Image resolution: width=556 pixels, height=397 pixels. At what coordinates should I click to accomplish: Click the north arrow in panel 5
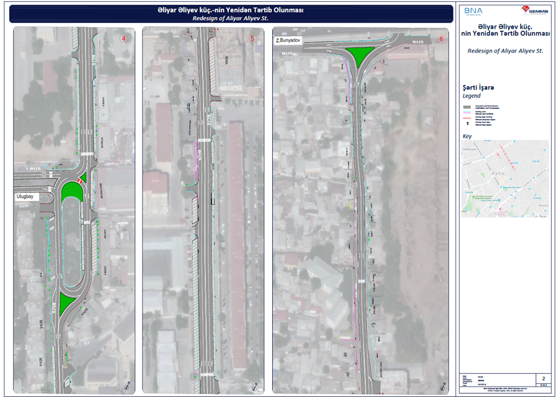[255, 385]
